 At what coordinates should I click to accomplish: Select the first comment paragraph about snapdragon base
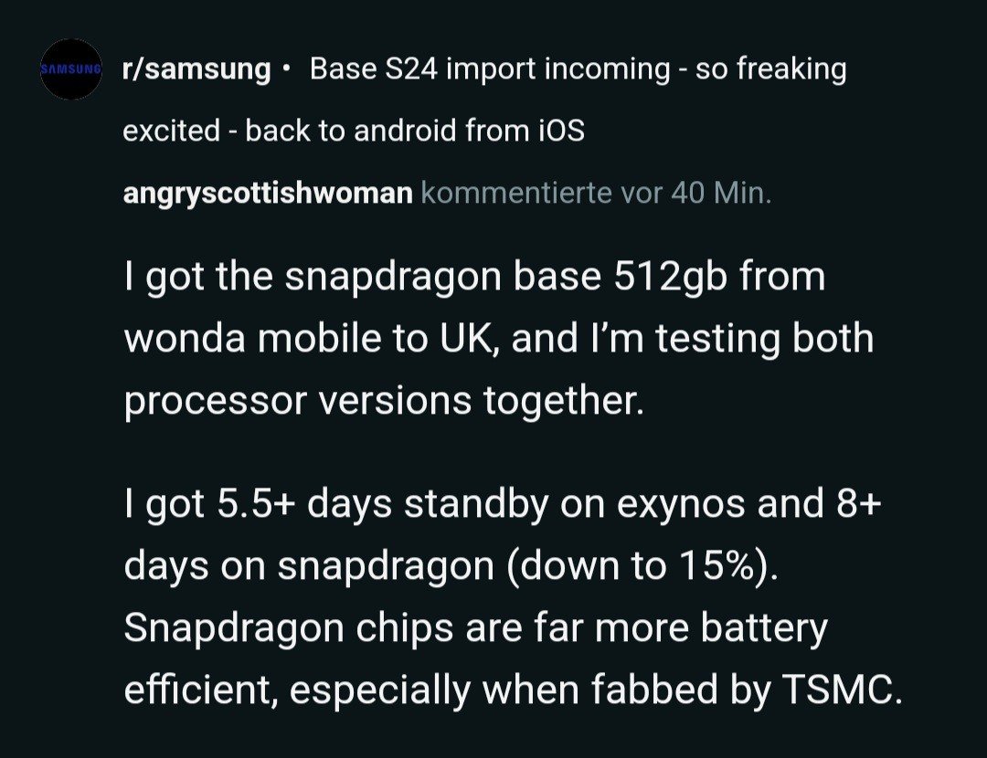(498, 339)
